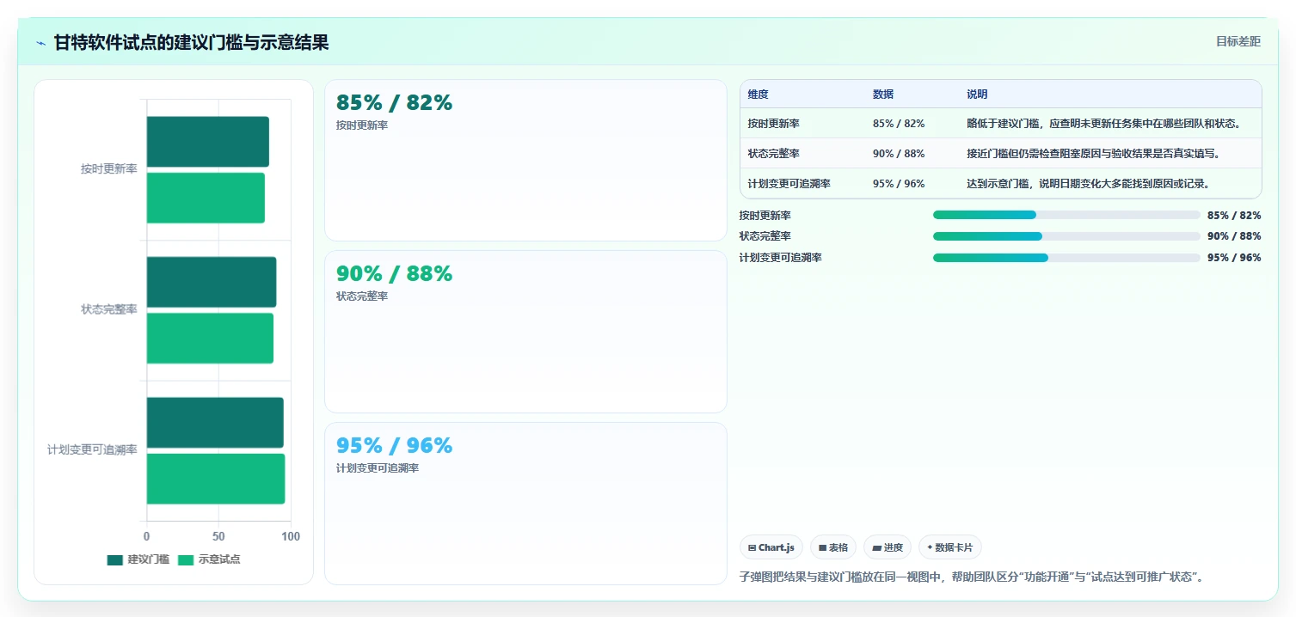
Task: Click the 状态完整率 chart axis label
Action: pyautogui.click(x=109, y=309)
